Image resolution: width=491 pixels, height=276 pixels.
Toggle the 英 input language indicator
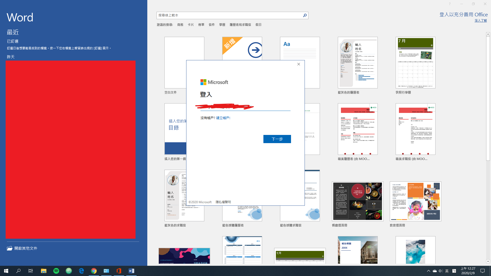(x=447, y=271)
